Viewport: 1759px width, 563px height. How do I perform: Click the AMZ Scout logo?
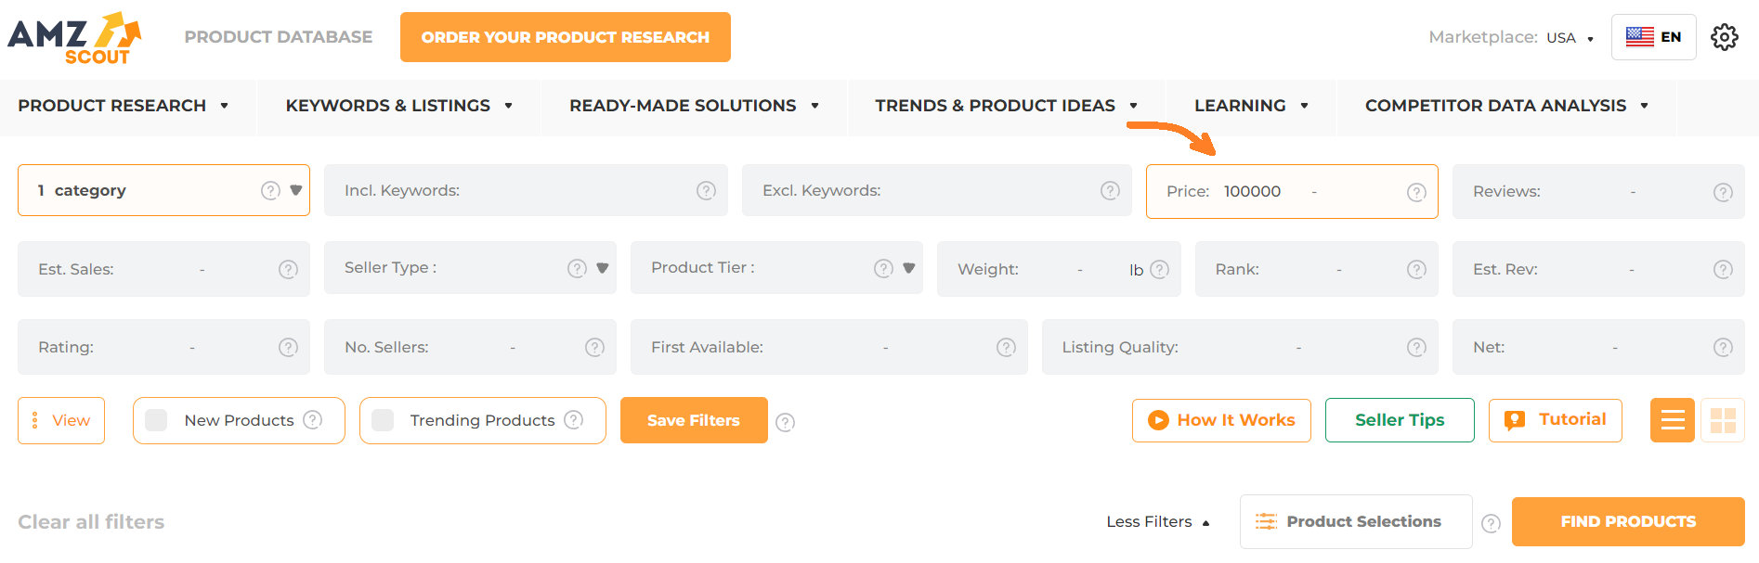point(74,37)
